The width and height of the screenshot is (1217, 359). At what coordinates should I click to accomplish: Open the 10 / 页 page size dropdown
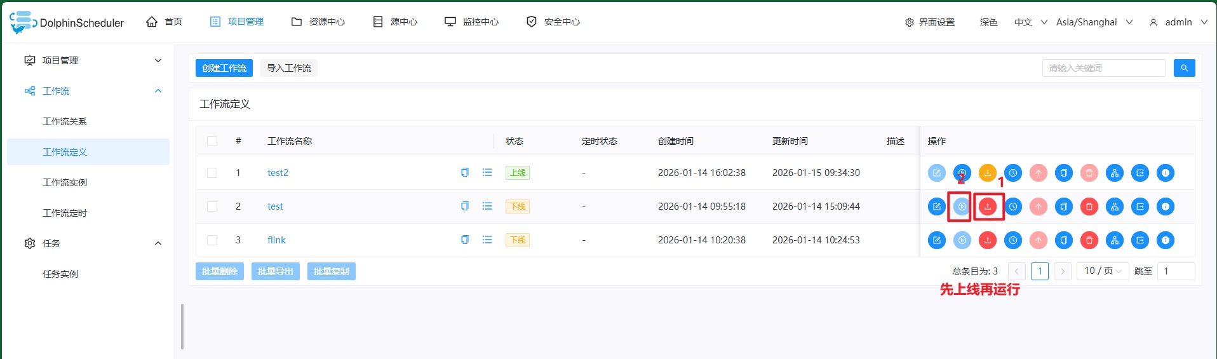1103,271
